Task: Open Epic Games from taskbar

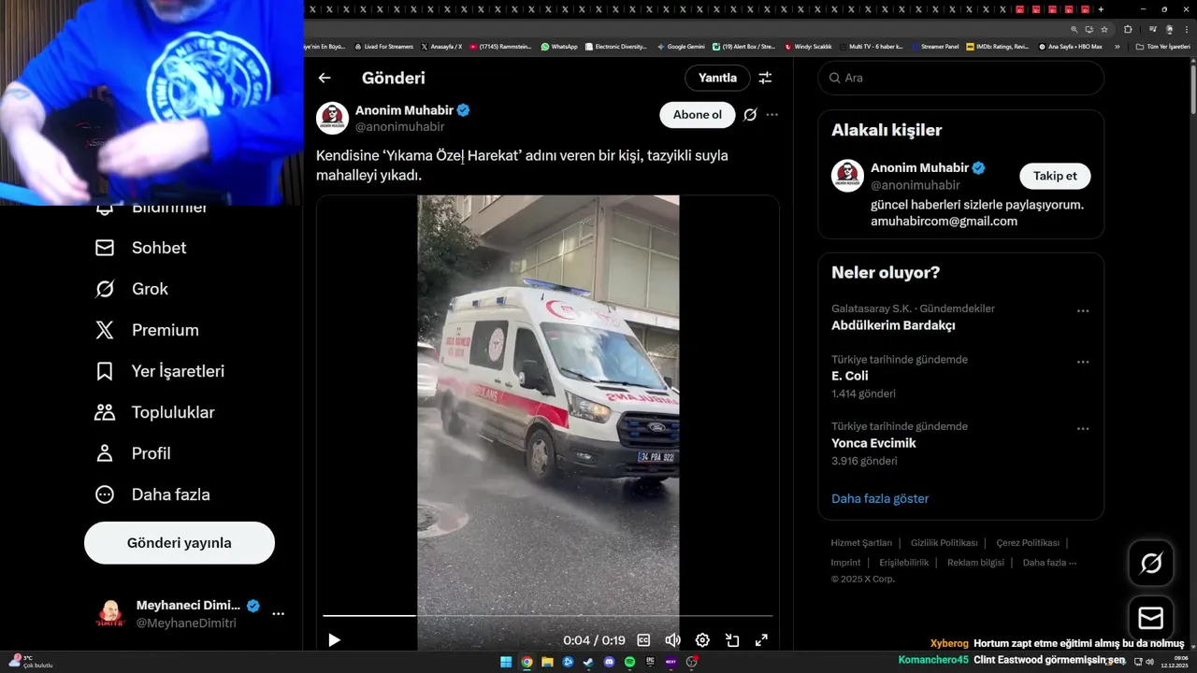Action: point(650,662)
